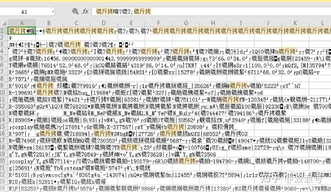
Task: Select the row 1 header
Action: click(x=4, y=31)
